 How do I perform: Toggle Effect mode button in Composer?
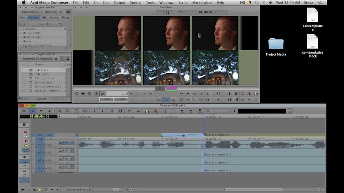coord(173,100)
